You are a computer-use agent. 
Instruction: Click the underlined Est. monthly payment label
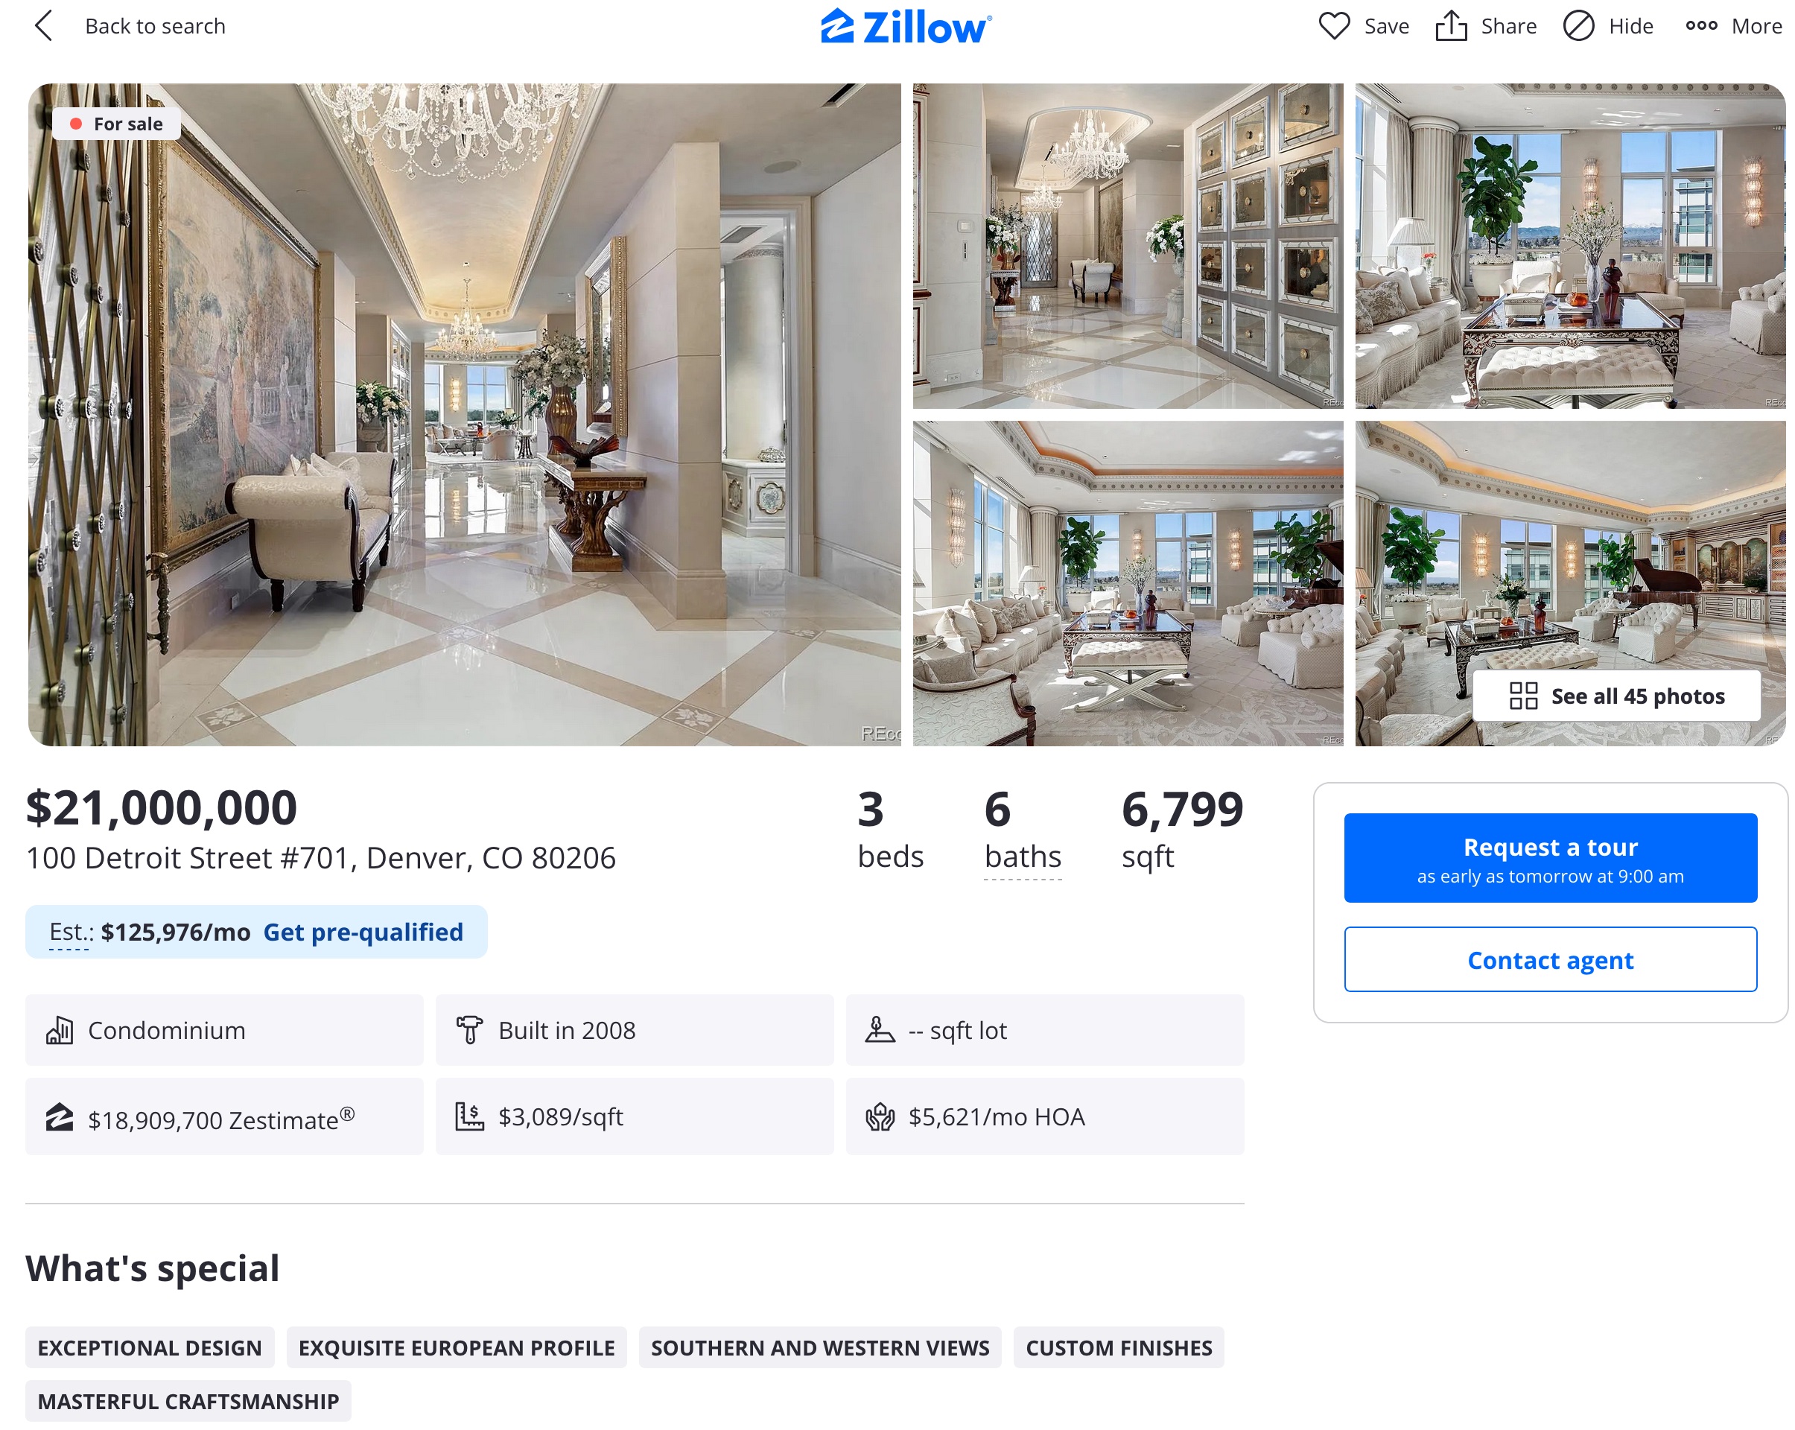[x=70, y=933]
